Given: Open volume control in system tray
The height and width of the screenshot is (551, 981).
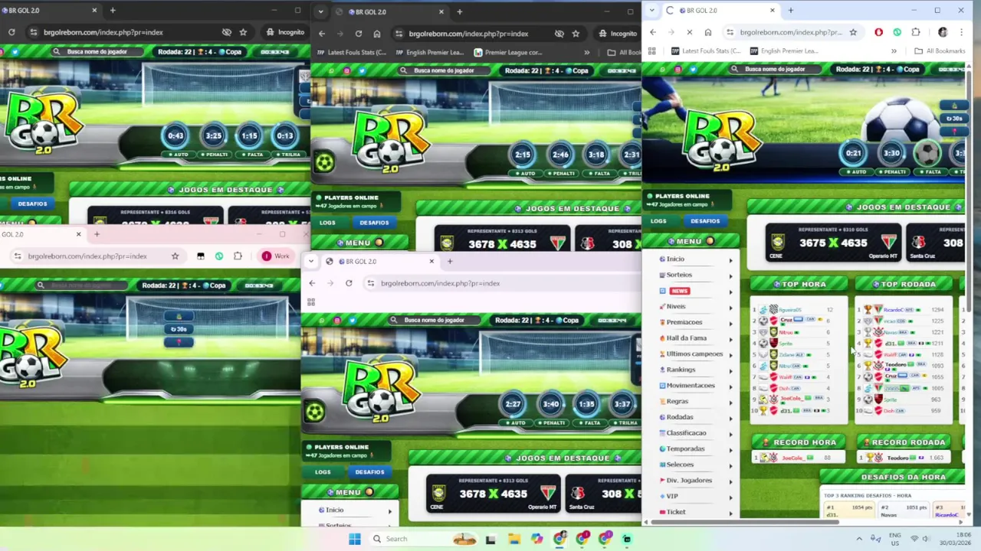Looking at the screenshot, I should click(926, 539).
